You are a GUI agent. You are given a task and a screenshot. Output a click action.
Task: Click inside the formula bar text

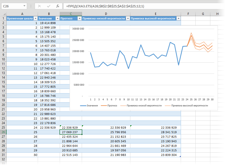tap(105, 6)
